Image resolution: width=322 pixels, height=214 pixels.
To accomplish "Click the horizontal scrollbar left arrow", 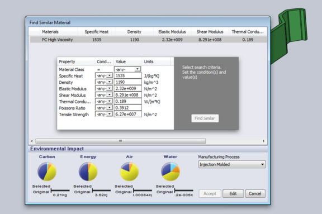I will pyautogui.click(x=32, y=141).
